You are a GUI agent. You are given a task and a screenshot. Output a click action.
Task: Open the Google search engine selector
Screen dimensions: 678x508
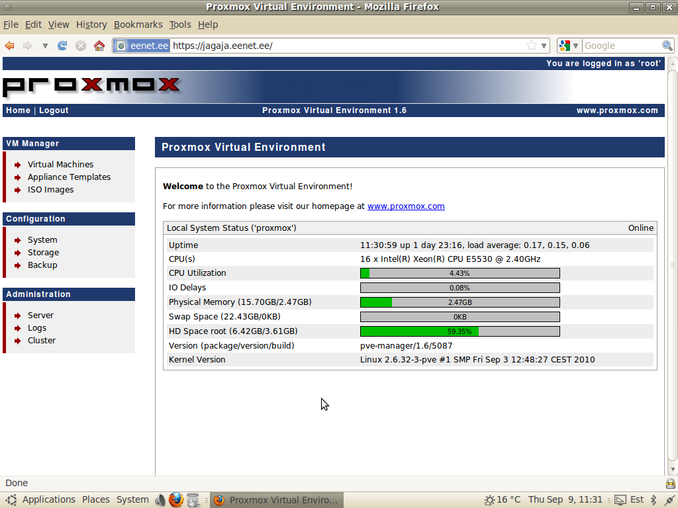(569, 46)
